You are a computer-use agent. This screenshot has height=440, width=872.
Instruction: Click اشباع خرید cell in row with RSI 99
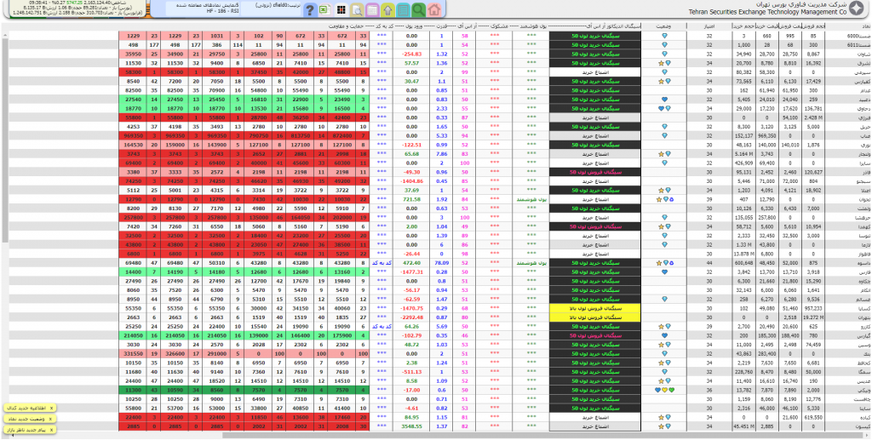(x=595, y=72)
